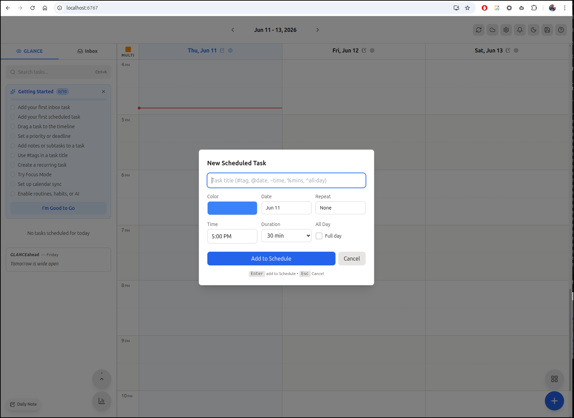Open the settings gear icon
Screen dimensions: 574x418
point(506,30)
